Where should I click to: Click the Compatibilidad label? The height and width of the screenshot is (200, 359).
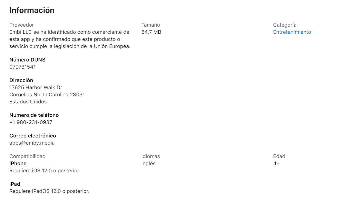click(27, 156)
